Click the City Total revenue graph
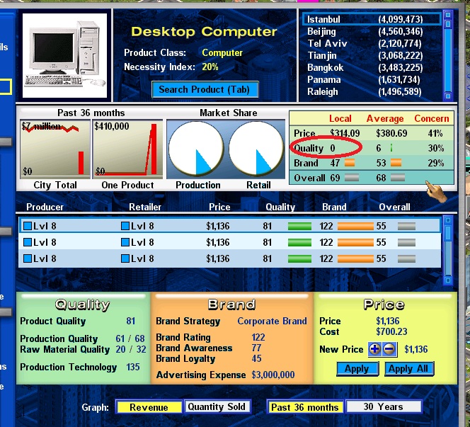The height and width of the screenshot is (427, 470). click(55, 149)
